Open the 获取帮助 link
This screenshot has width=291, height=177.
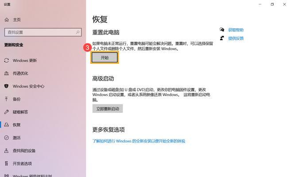(236, 30)
